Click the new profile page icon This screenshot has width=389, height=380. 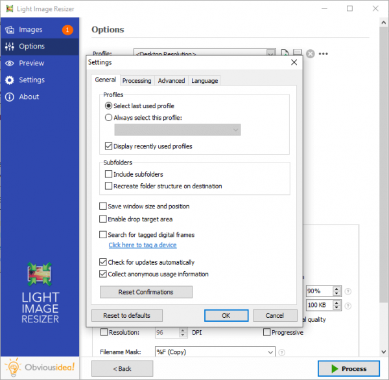pyautogui.click(x=285, y=52)
